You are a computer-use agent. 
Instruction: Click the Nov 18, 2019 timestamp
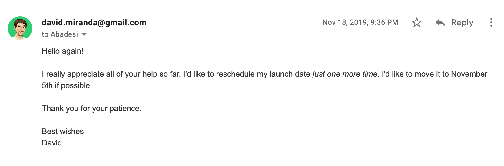click(360, 22)
